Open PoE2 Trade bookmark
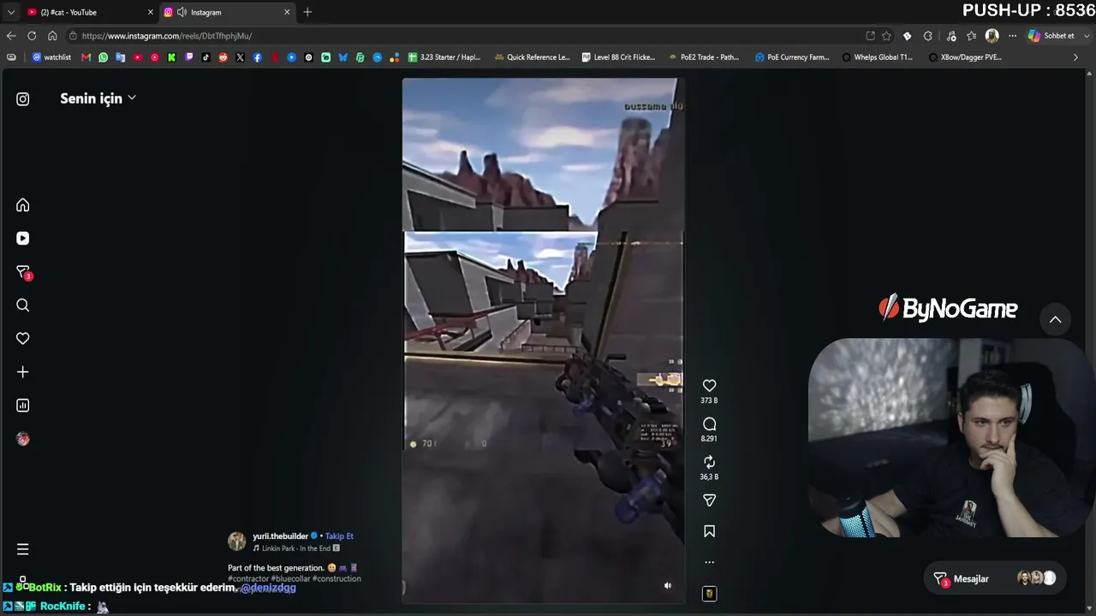Viewport: 1096px width, 616px height. point(703,57)
